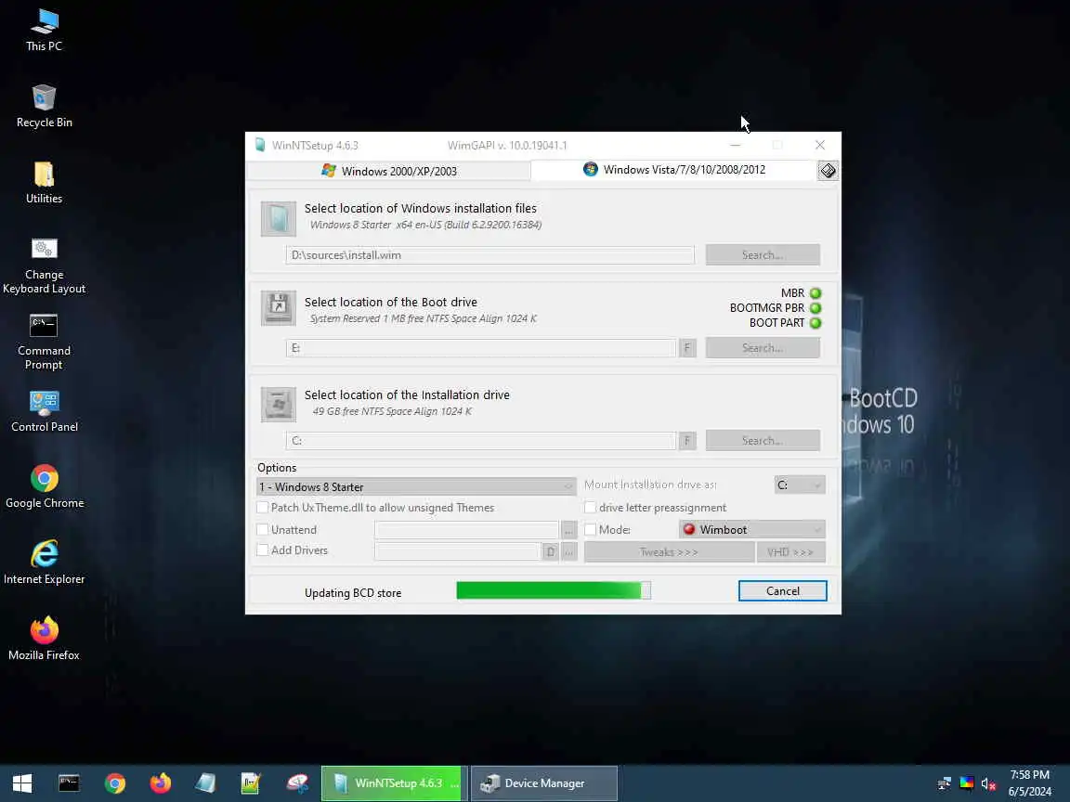Open the Windows Start button
This screenshot has height=802, width=1070.
coord(22,783)
